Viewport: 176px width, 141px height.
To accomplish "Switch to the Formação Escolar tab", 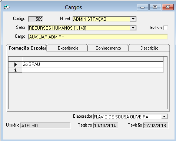I will 27,48.
